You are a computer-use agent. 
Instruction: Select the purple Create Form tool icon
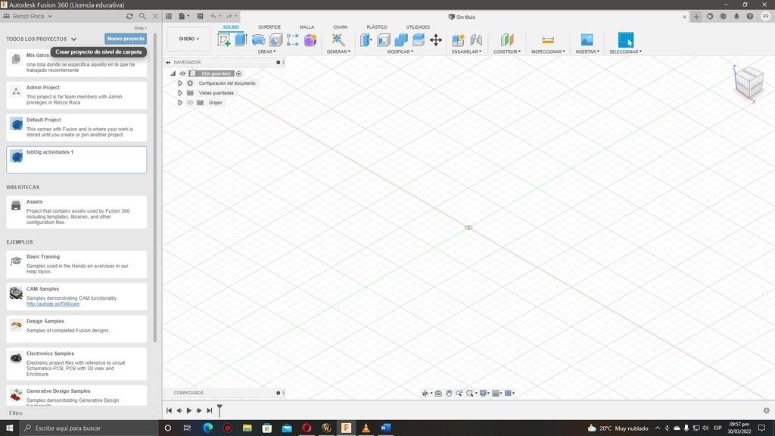point(310,40)
